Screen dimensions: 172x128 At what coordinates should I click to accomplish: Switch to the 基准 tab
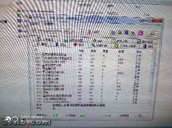pyautogui.click(x=42, y=44)
